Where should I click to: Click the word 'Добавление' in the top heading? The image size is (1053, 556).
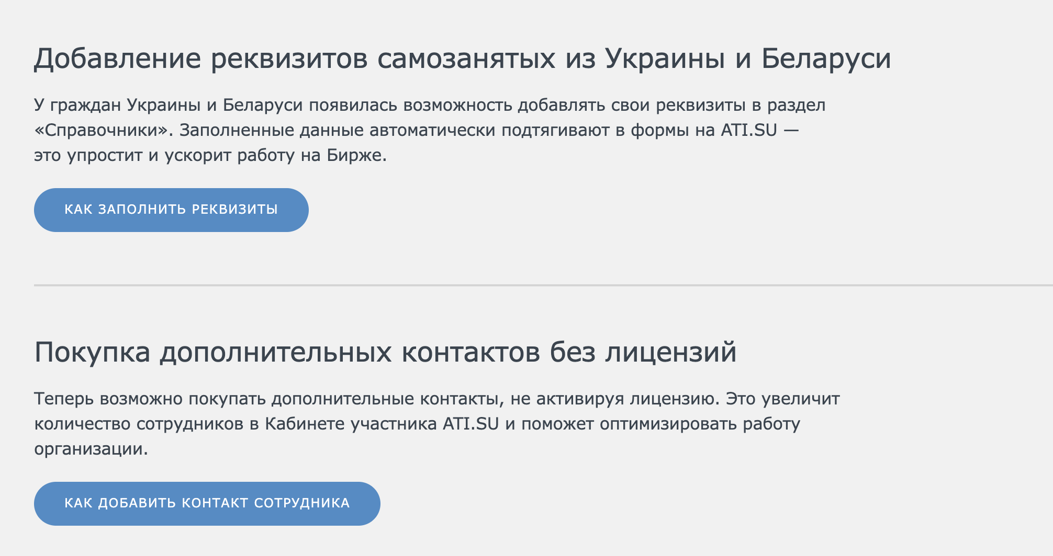[x=117, y=59]
